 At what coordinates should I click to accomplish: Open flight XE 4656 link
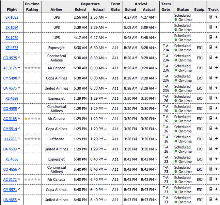12,159
